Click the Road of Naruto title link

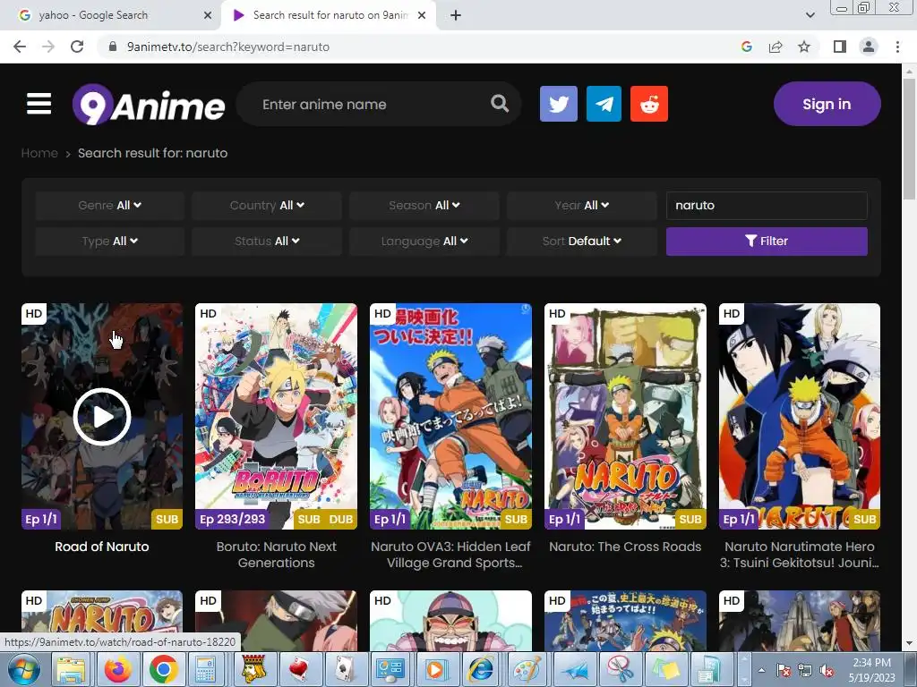pyautogui.click(x=102, y=547)
